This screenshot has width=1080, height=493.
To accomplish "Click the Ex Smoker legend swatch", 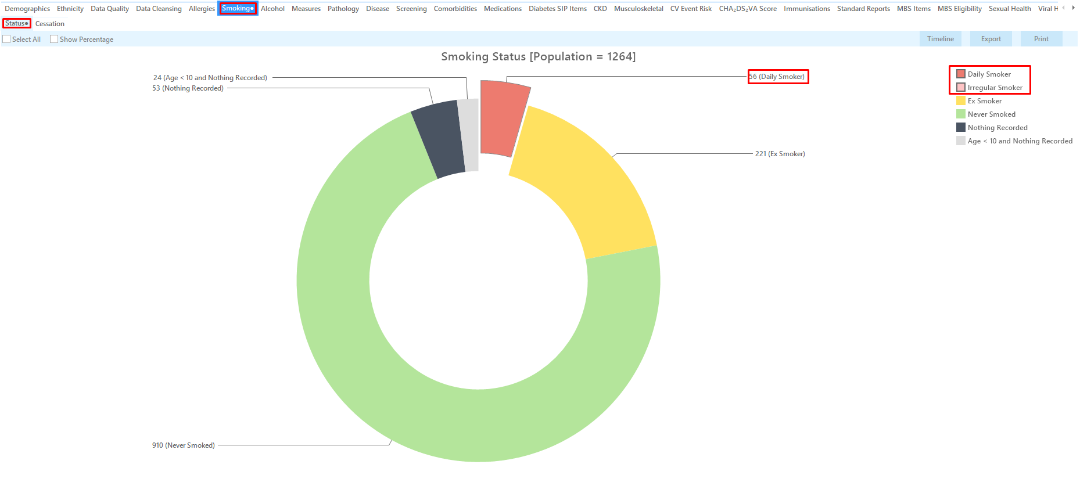I will click(x=961, y=100).
